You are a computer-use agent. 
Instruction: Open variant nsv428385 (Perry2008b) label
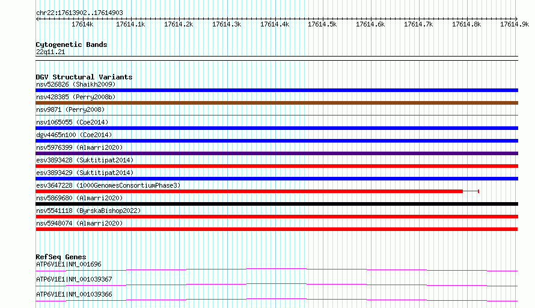pos(76,97)
